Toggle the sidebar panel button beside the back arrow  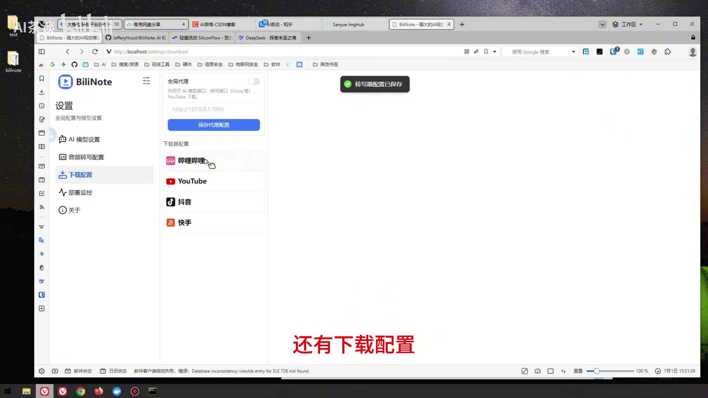[x=42, y=52]
